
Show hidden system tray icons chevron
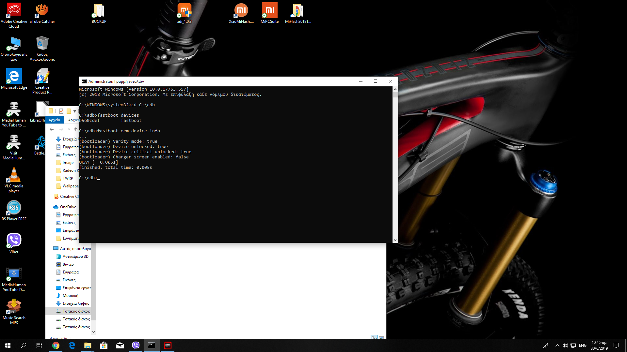557,345
